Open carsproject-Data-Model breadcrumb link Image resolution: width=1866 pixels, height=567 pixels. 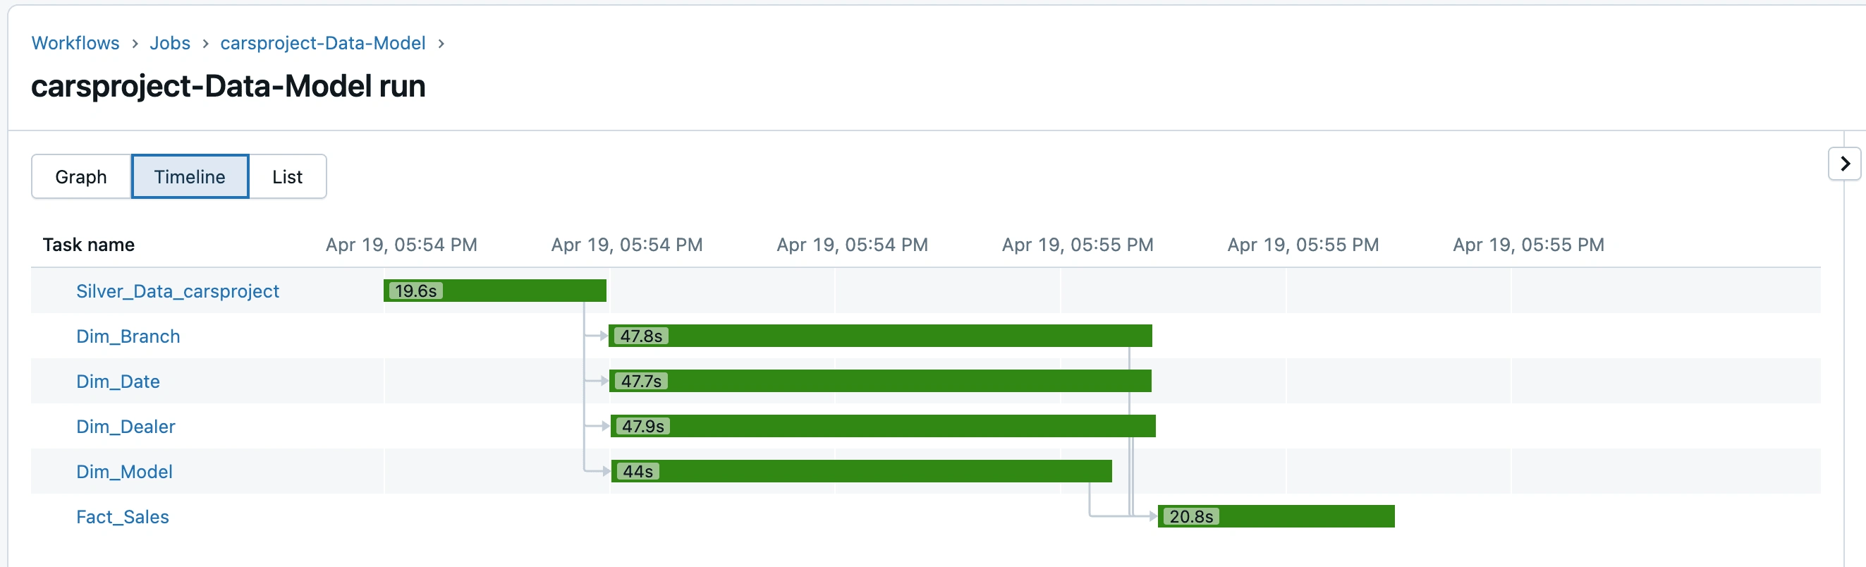point(322,44)
